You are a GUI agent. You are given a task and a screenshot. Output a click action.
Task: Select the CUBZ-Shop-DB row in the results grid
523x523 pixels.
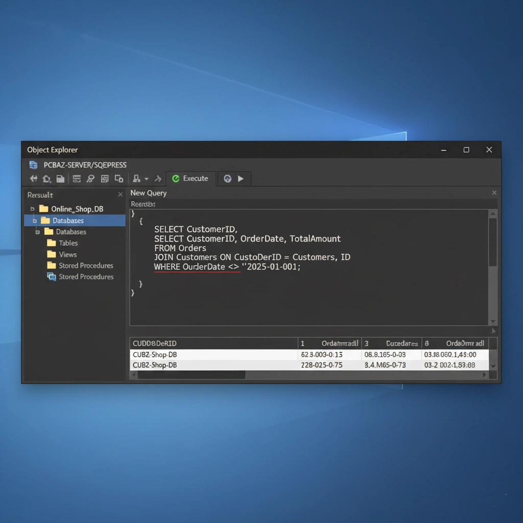154,353
